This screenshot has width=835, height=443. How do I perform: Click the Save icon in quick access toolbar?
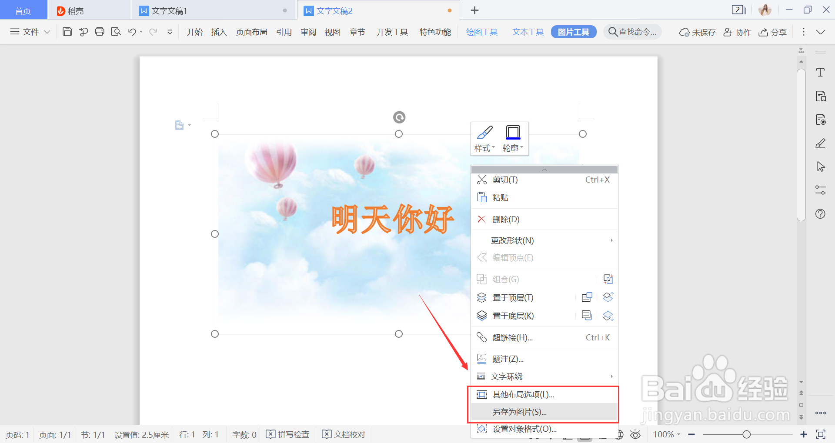[67, 31]
